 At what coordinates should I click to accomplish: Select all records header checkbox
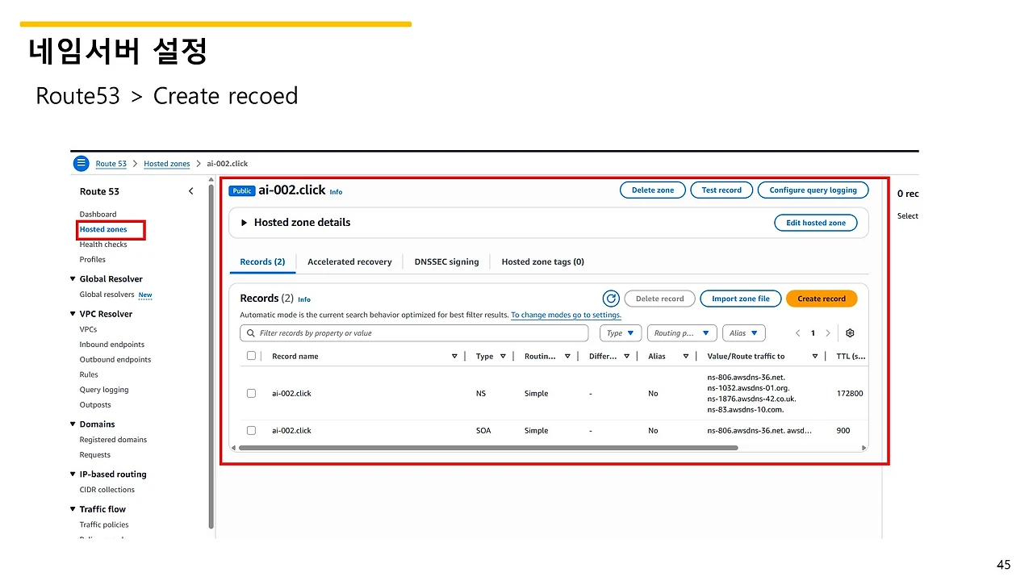(x=251, y=356)
